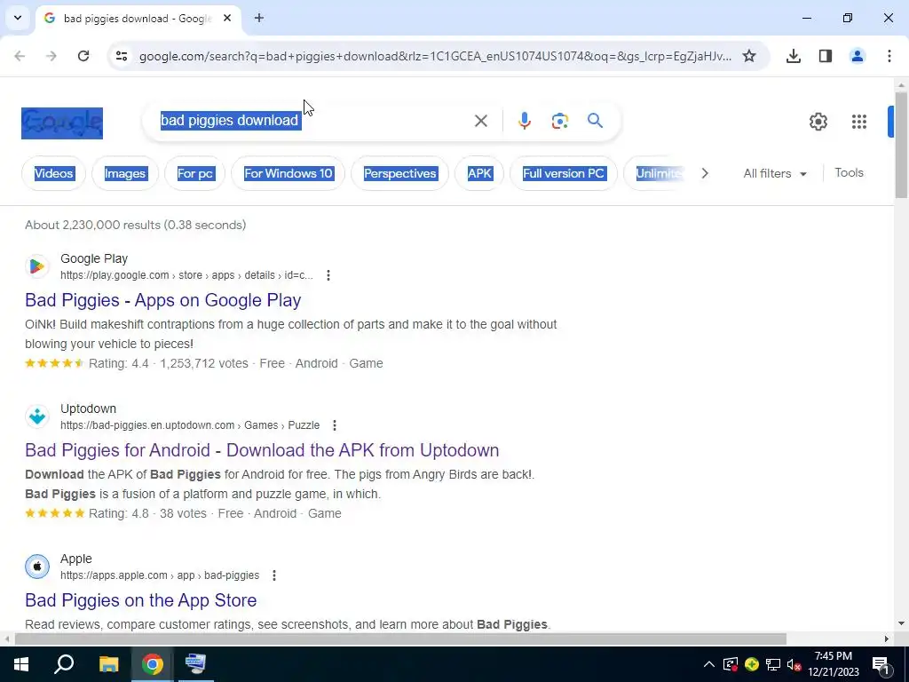909x682 pixels.
Task: Open the Chrome profile avatar
Action: coord(858,56)
